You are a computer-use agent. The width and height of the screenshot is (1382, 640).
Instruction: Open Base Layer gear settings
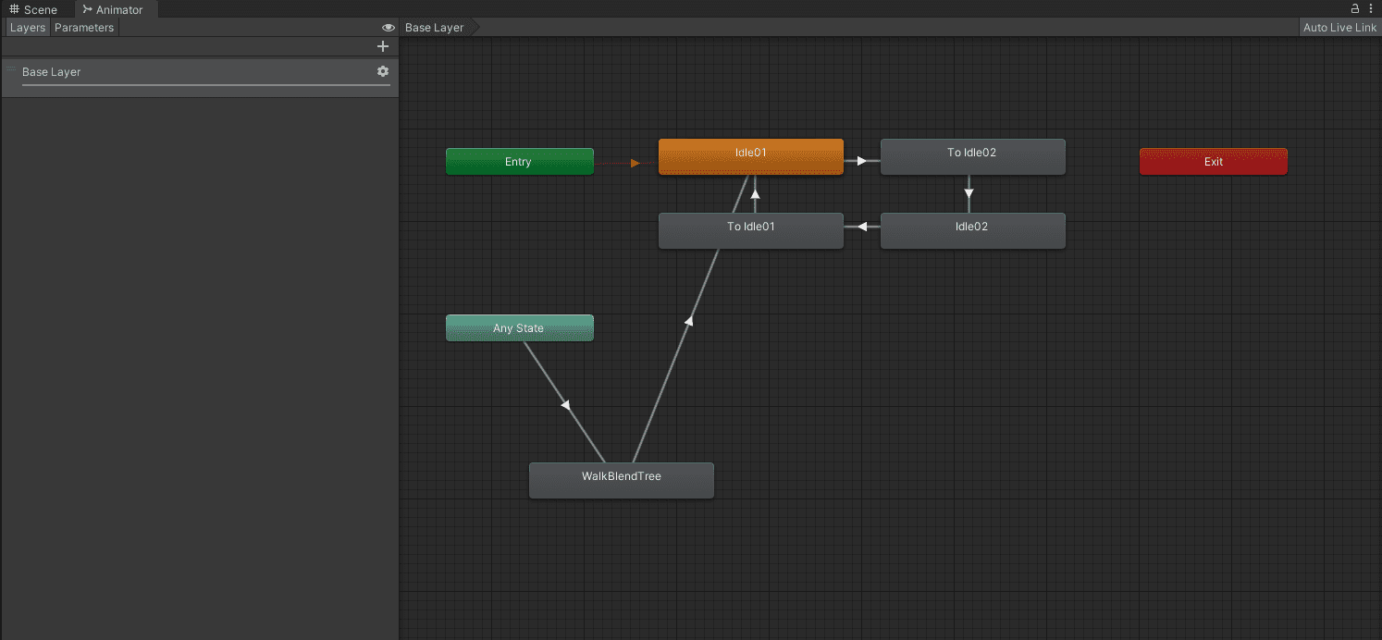[383, 71]
